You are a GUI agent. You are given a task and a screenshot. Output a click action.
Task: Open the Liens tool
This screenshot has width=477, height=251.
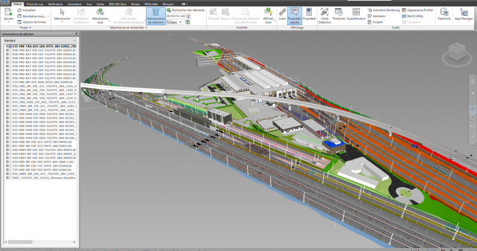click(x=282, y=14)
